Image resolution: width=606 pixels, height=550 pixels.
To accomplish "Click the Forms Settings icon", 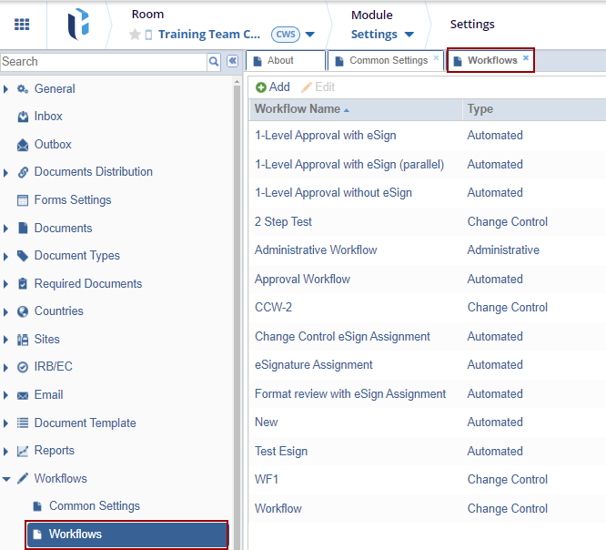I will 24,200.
